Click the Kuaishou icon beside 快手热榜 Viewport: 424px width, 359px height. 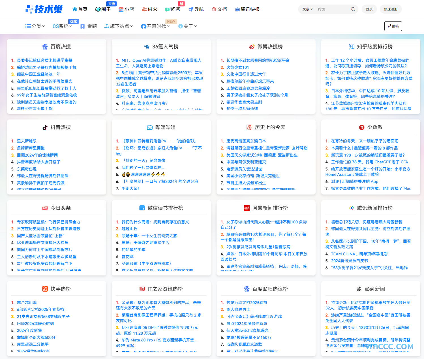[x=45, y=289]
